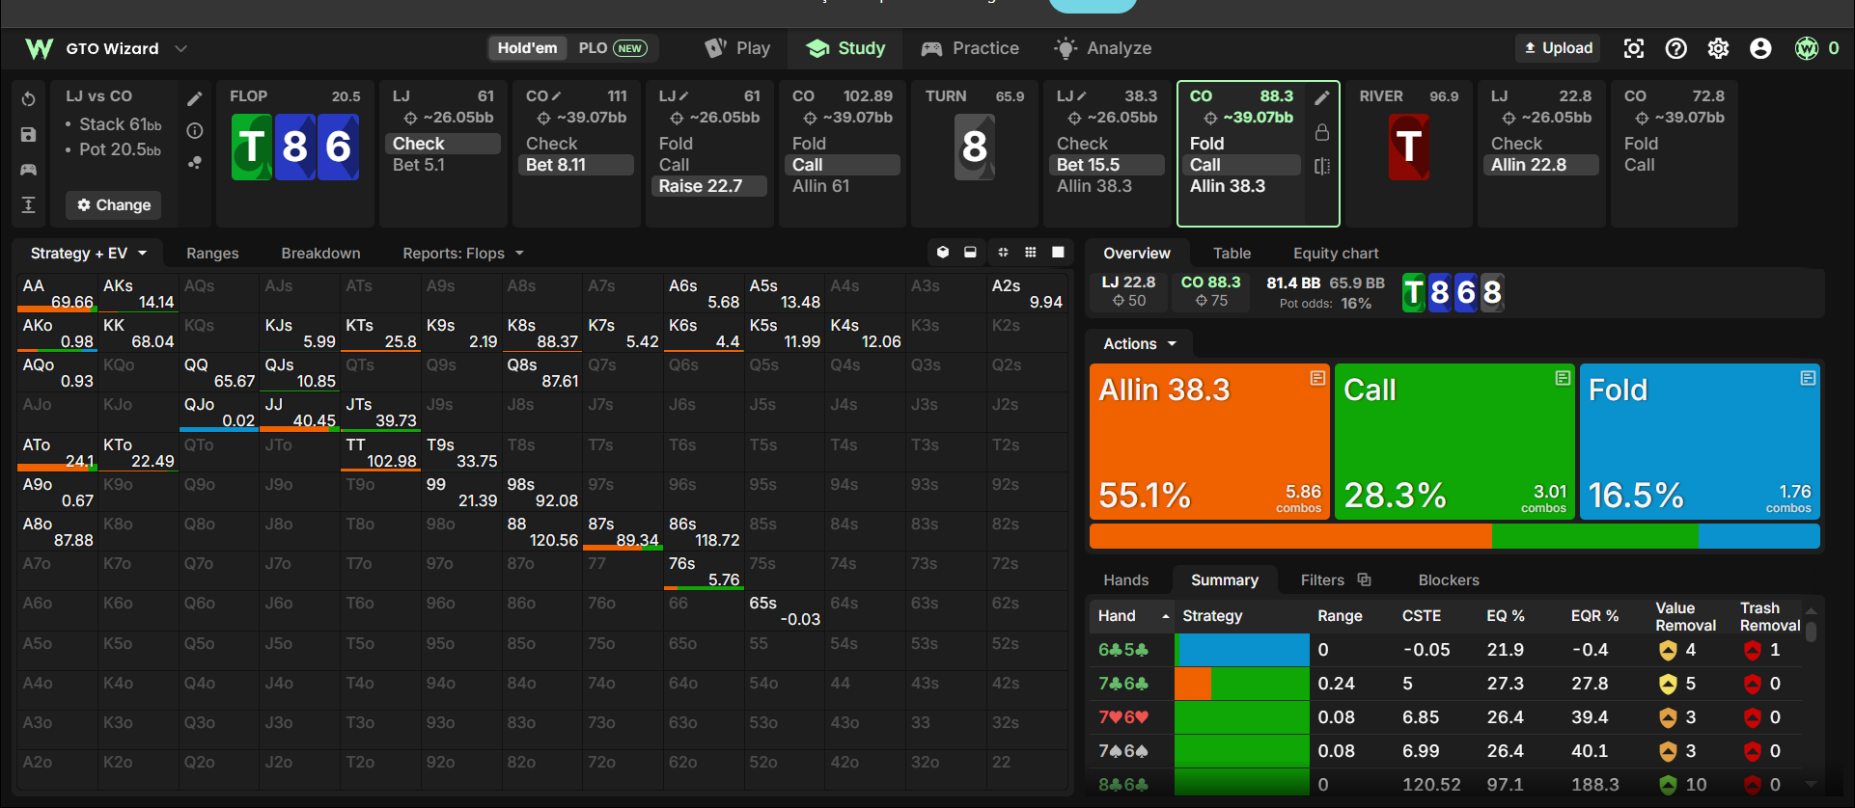This screenshot has height=808, width=1855.
Task: Open the Blockers tab
Action: tap(1448, 579)
